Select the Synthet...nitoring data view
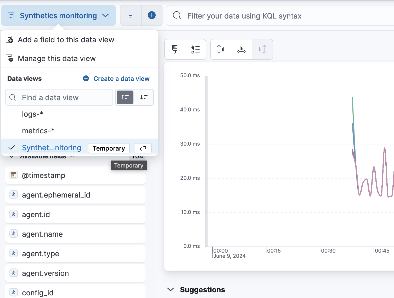The image size is (394, 298). tap(52, 148)
